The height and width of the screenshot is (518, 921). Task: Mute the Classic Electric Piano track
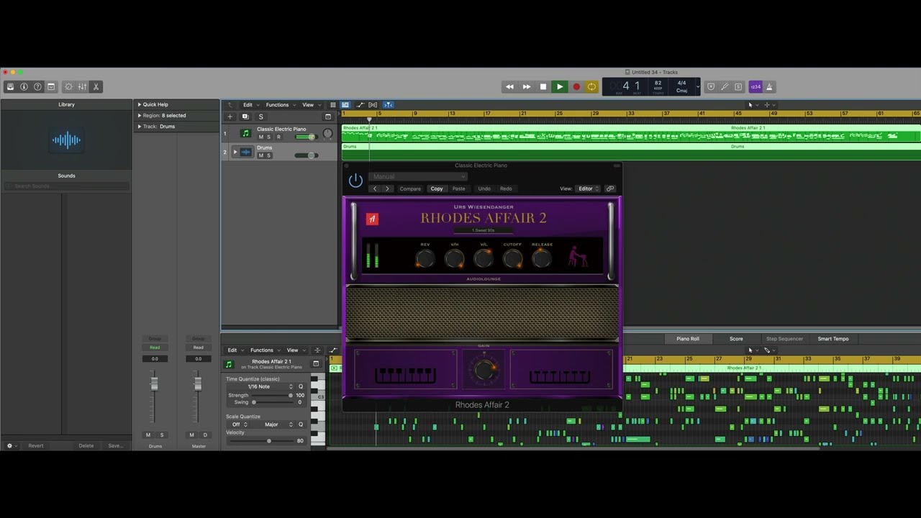261,137
